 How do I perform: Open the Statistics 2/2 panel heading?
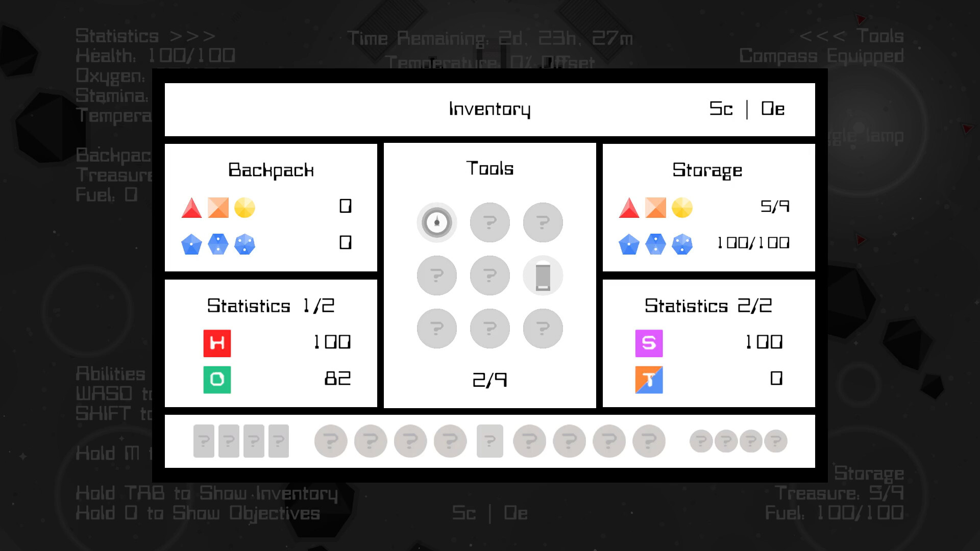(x=708, y=306)
